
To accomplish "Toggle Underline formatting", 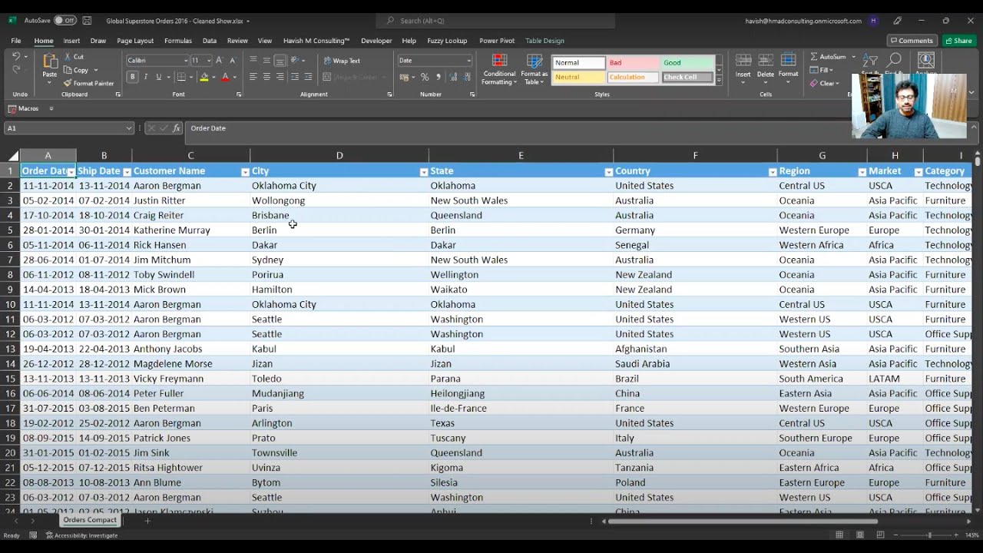I will [159, 77].
